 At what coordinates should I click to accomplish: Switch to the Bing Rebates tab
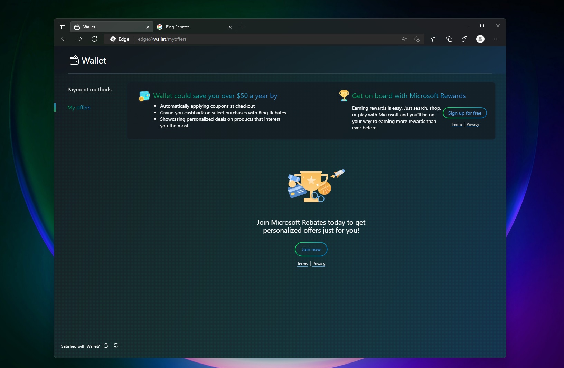coord(194,27)
